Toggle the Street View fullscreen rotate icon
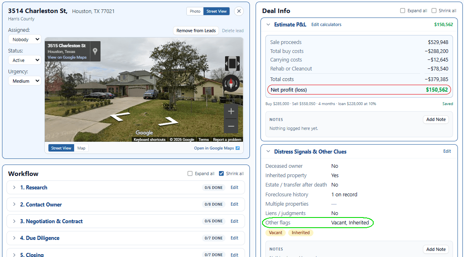This screenshot has height=257, width=464. [232, 64]
